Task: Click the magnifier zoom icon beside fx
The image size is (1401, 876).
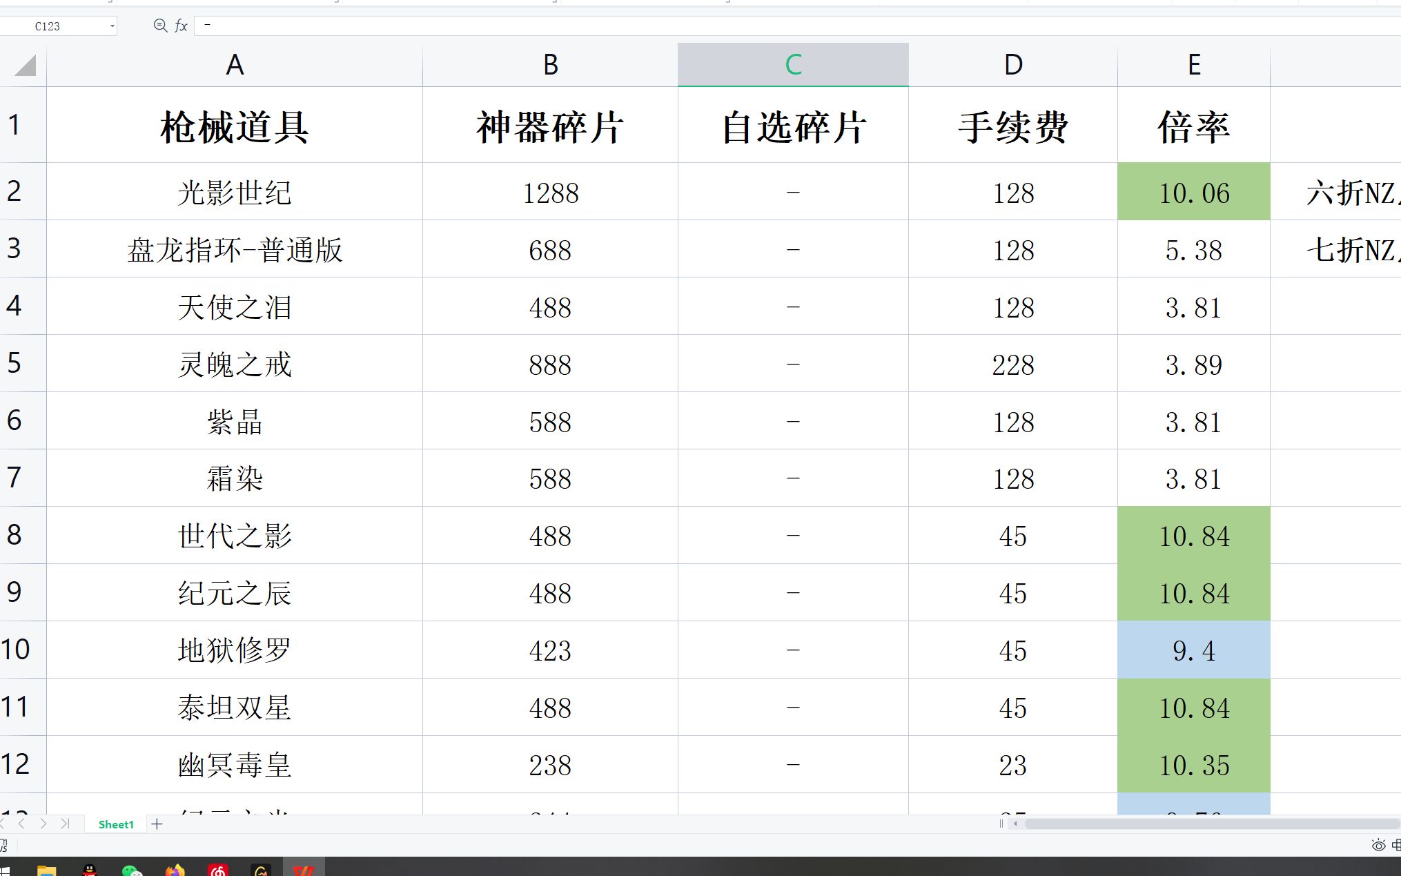Action: point(160,26)
